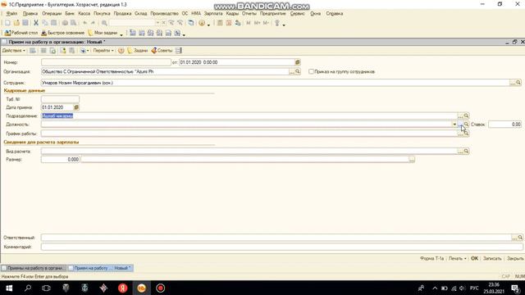Open Yandex browser from taskbar
This screenshot has width=525, height=295.
tap(122, 288)
